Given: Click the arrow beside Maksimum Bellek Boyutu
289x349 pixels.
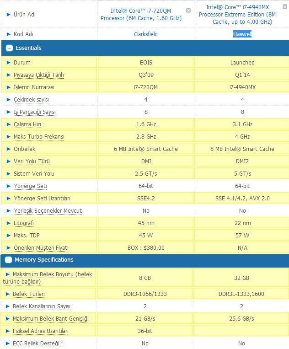Looking at the screenshot, I should 8,274.
